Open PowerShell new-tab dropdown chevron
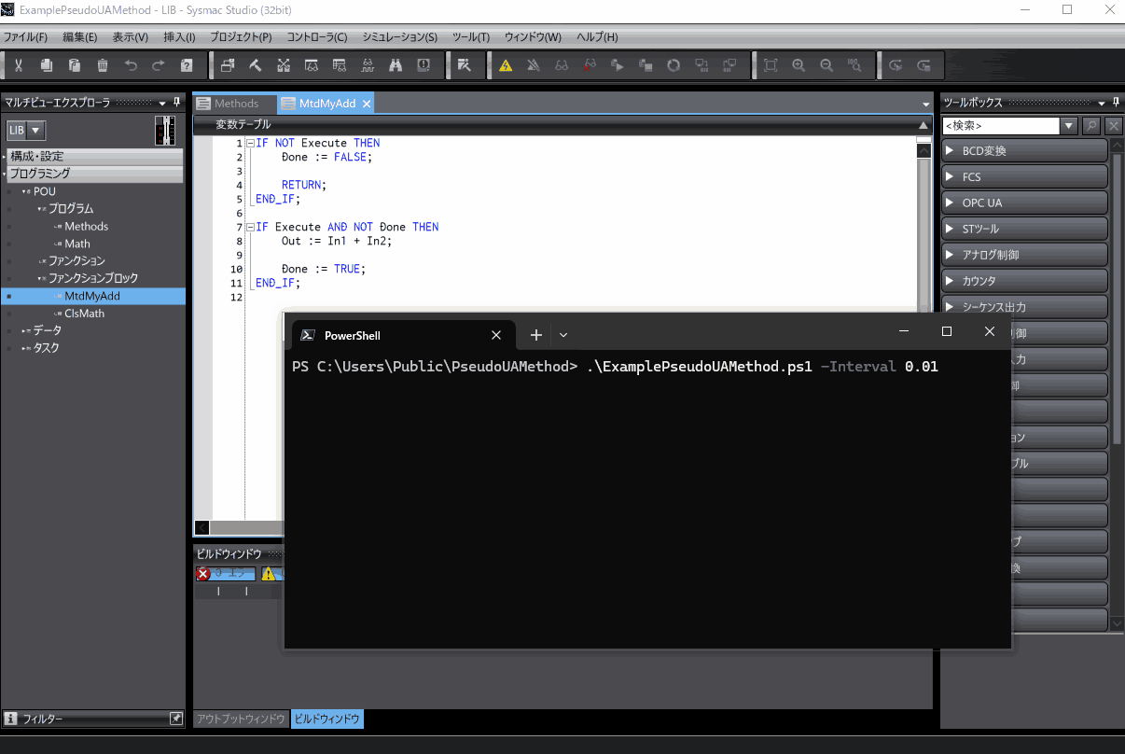This screenshot has height=754, width=1125. 563,335
